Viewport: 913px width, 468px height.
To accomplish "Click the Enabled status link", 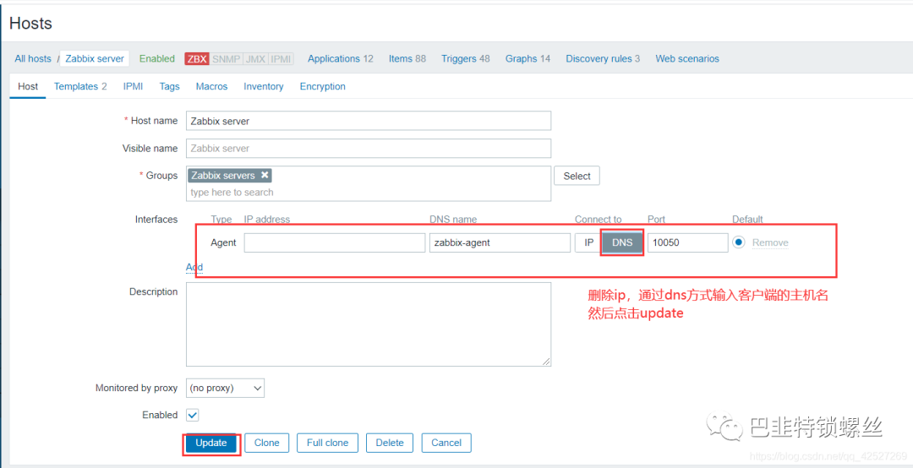I will pos(156,59).
